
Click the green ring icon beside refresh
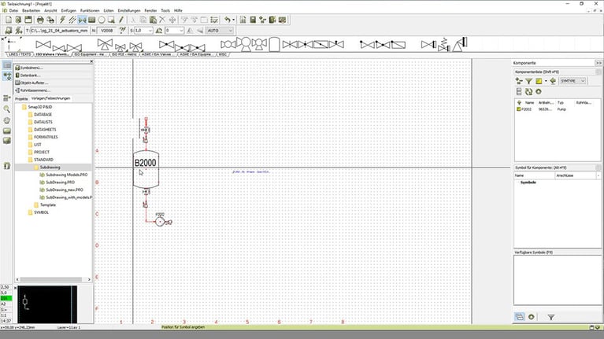coord(539,91)
